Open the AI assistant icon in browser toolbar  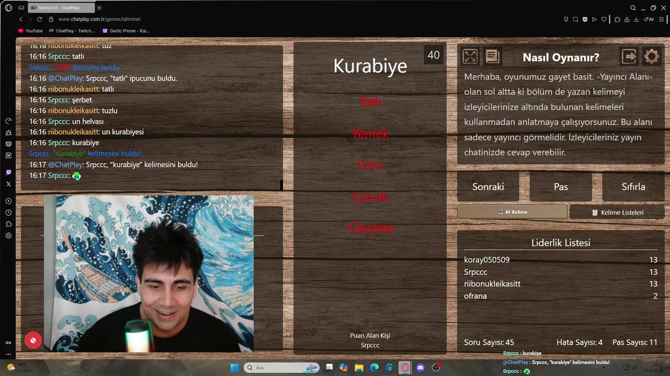(650, 19)
